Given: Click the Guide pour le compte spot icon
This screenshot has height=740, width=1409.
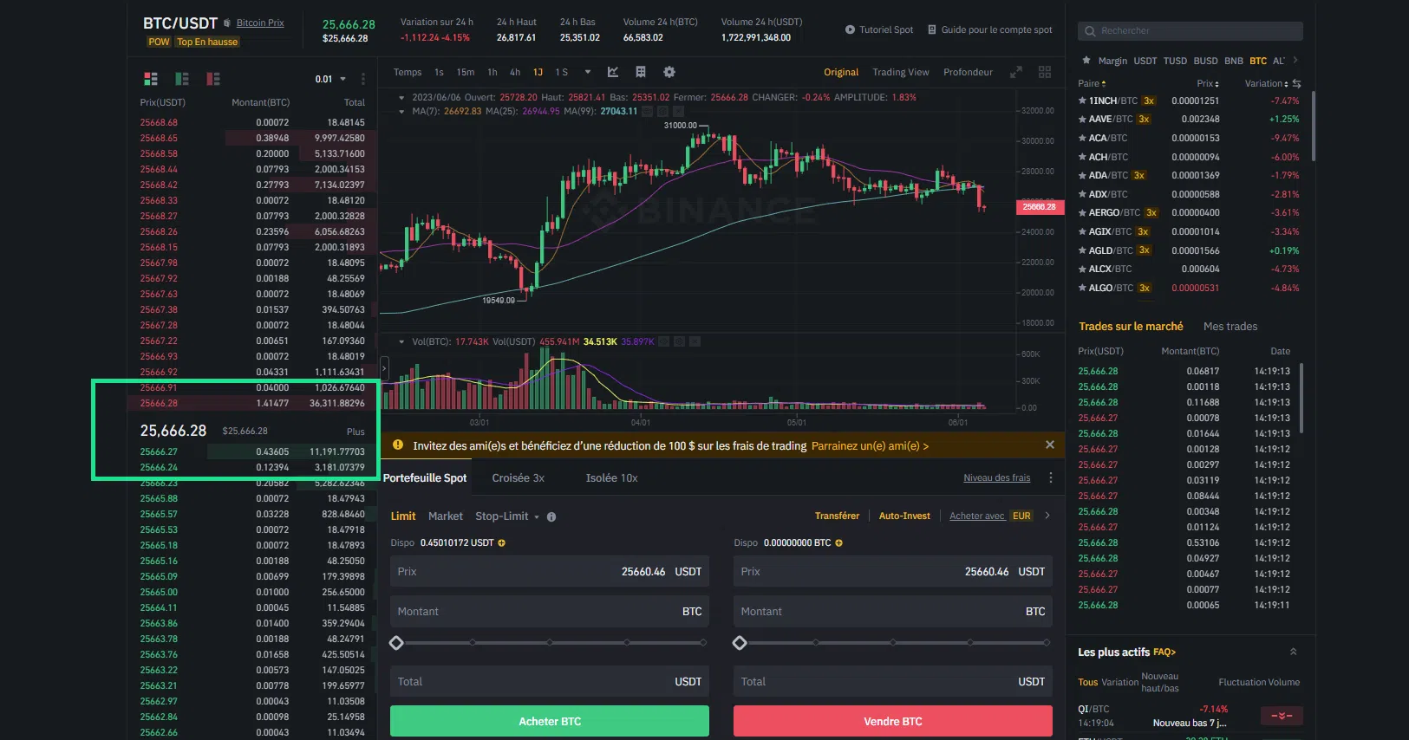Looking at the screenshot, I should tap(932, 29).
